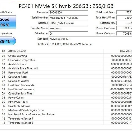132x132 pixels.
Task: Click raw value of Host Write Commands row
Action: coord(121,89)
